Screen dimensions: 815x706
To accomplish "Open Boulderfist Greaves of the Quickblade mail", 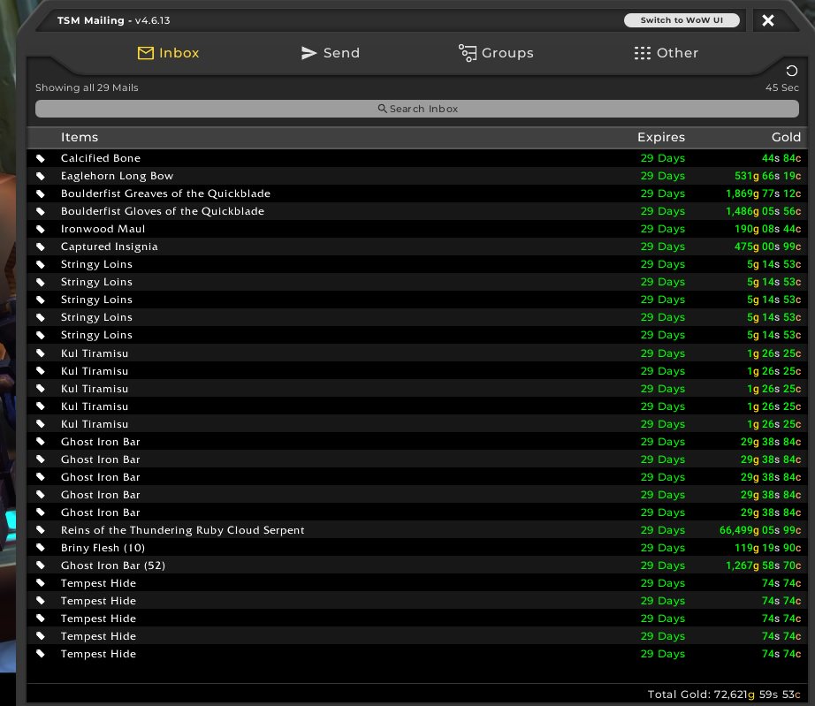I will pos(165,194).
